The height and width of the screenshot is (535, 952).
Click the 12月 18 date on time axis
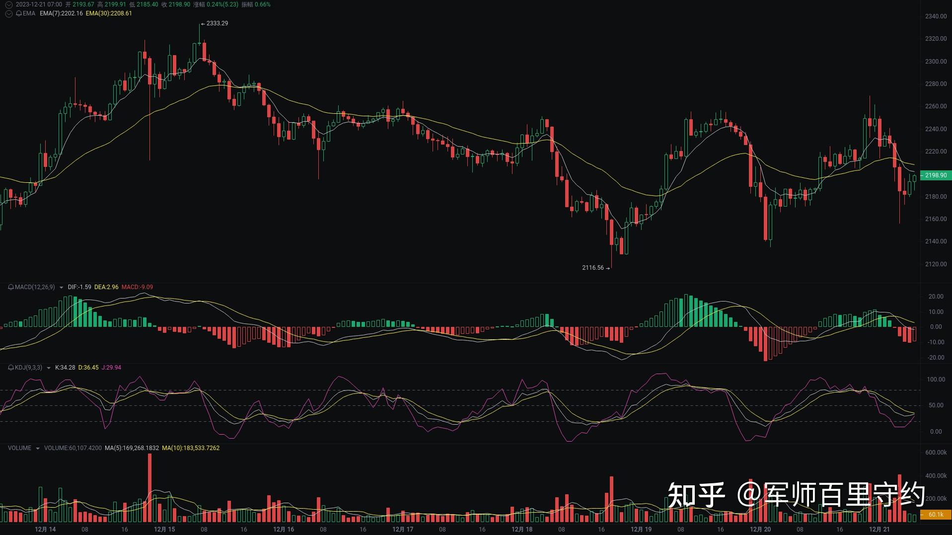click(x=522, y=530)
